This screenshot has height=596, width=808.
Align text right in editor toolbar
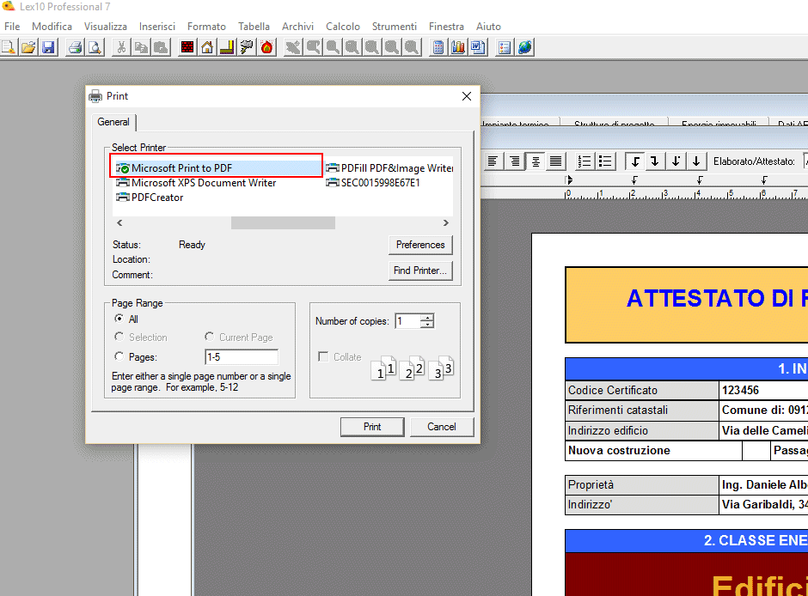514,161
